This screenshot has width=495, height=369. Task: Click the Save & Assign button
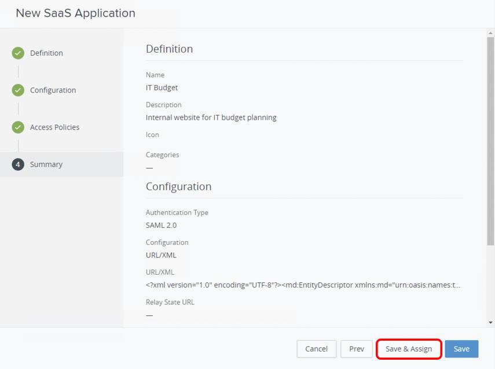(x=408, y=349)
